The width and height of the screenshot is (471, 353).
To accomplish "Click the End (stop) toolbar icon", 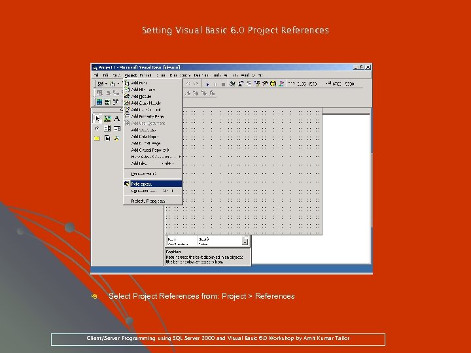I will tap(223, 84).
